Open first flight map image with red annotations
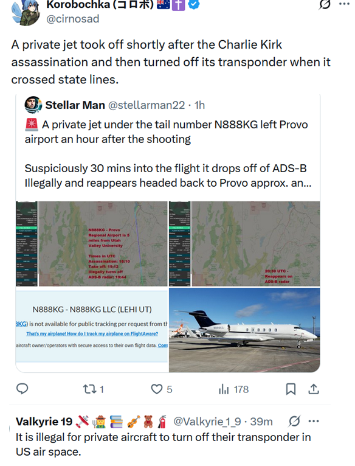 coord(92,244)
